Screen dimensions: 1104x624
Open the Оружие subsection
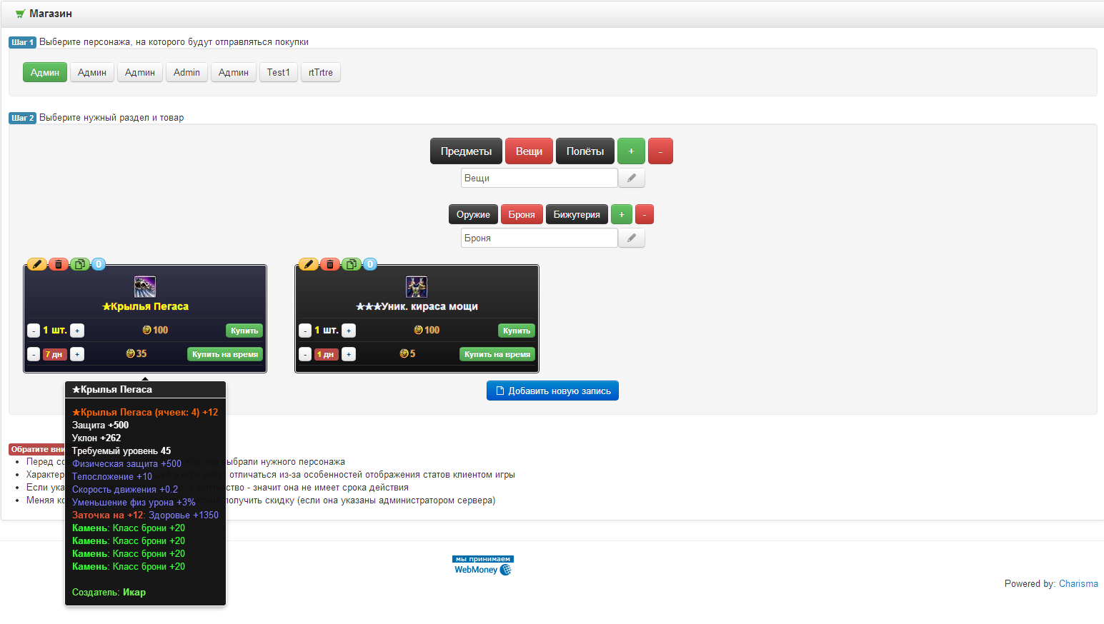point(473,214)
